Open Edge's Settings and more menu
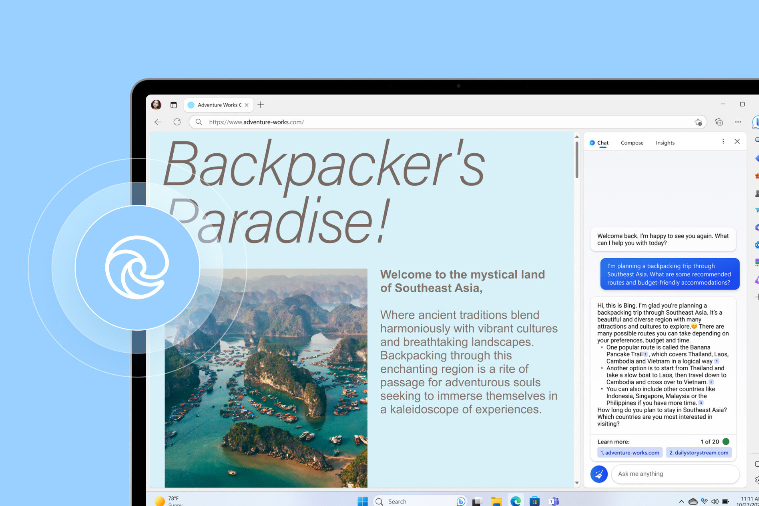 coord(738,122)
